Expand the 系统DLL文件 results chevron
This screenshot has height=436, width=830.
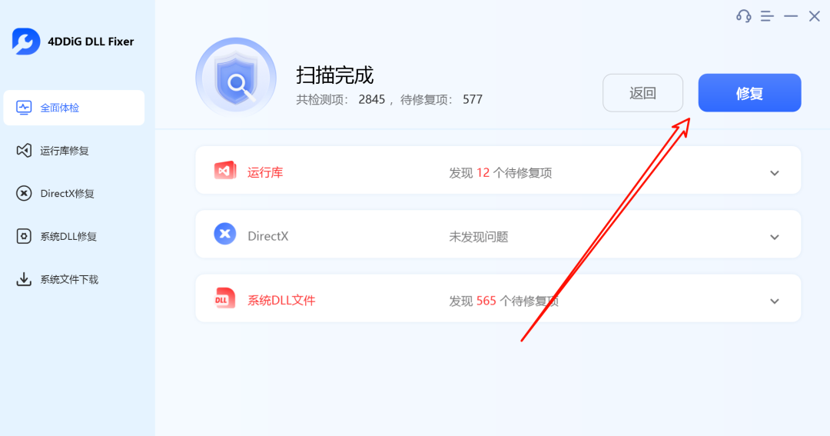point(775,301)
